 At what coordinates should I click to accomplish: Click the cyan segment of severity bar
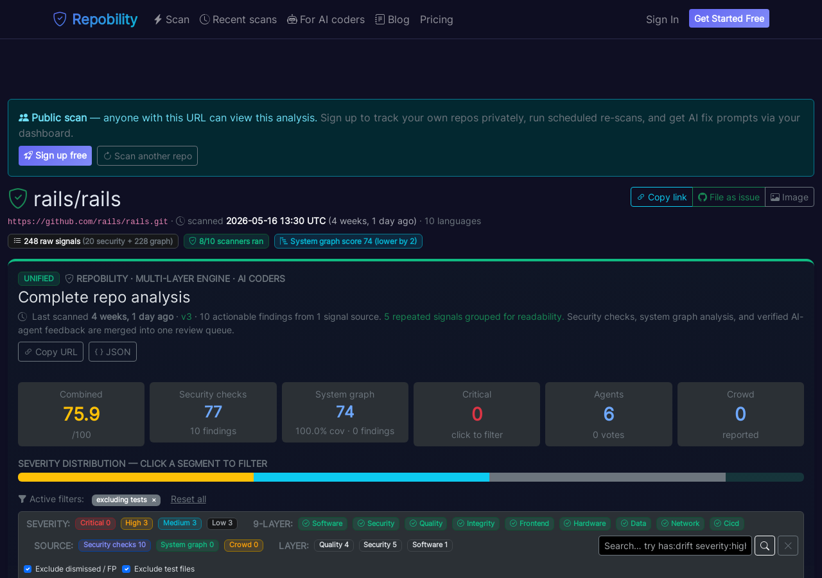click(x=371, y=477)
